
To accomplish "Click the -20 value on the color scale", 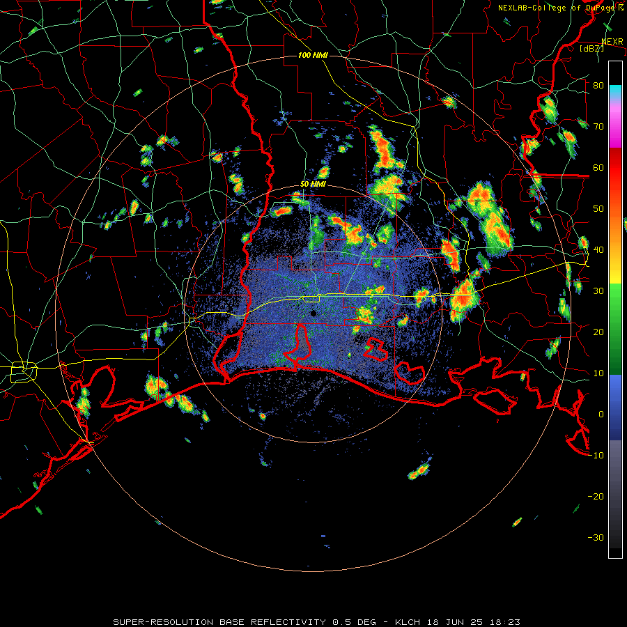I will (x=596, y=496).
